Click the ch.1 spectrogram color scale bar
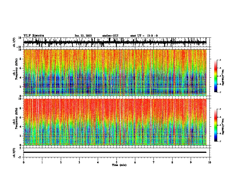The width and height of the screenshot is (236, 182). pos(216,76)
